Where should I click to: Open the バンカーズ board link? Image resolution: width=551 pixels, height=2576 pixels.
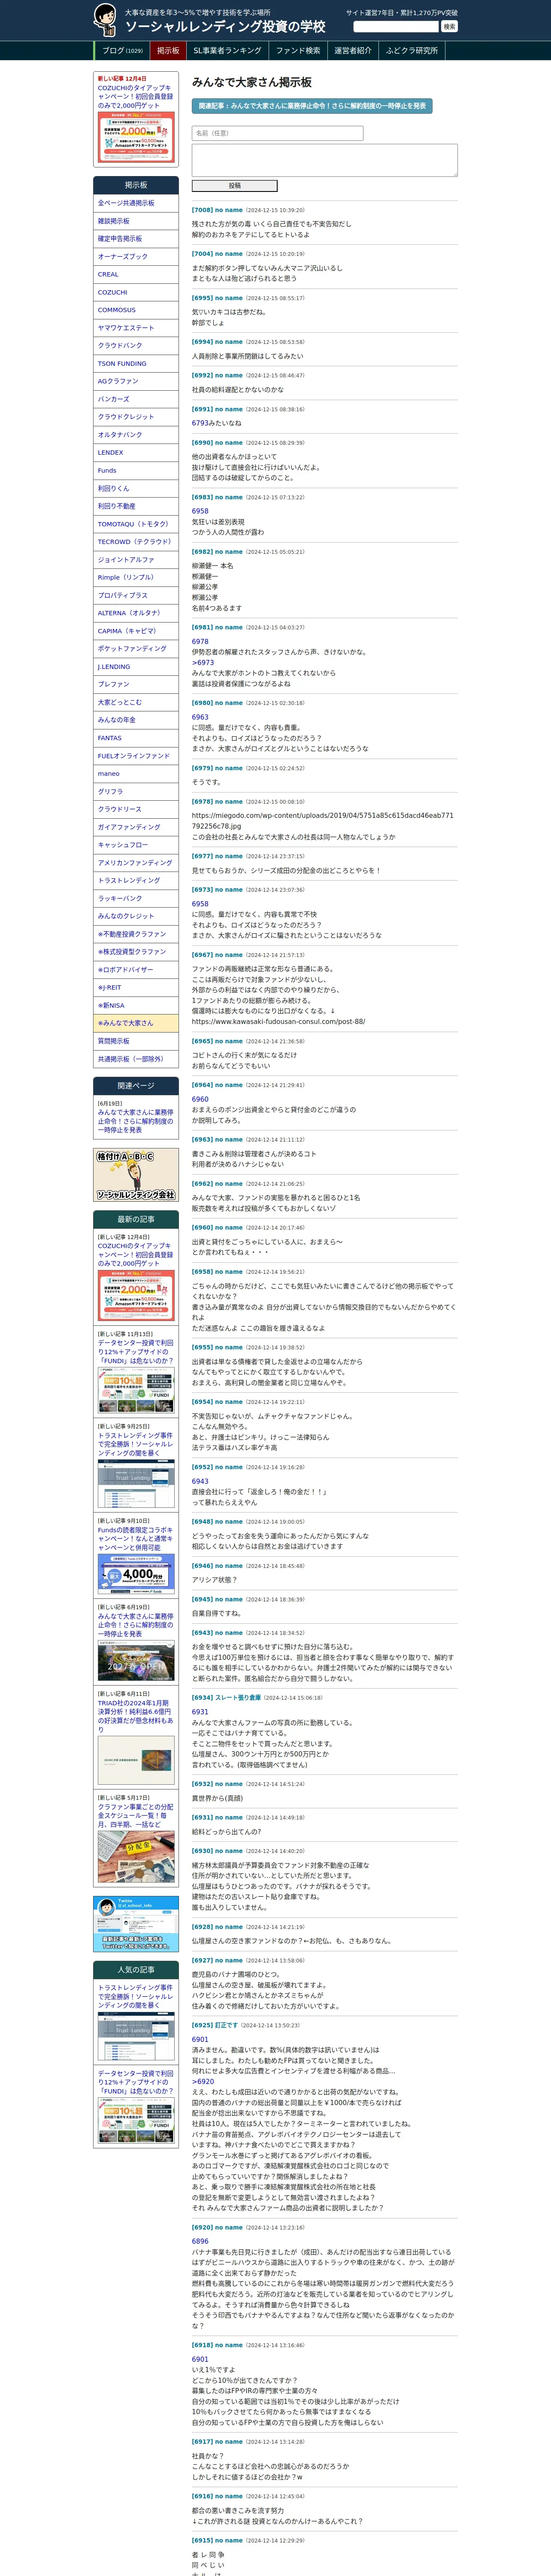[x=136, y=399]
